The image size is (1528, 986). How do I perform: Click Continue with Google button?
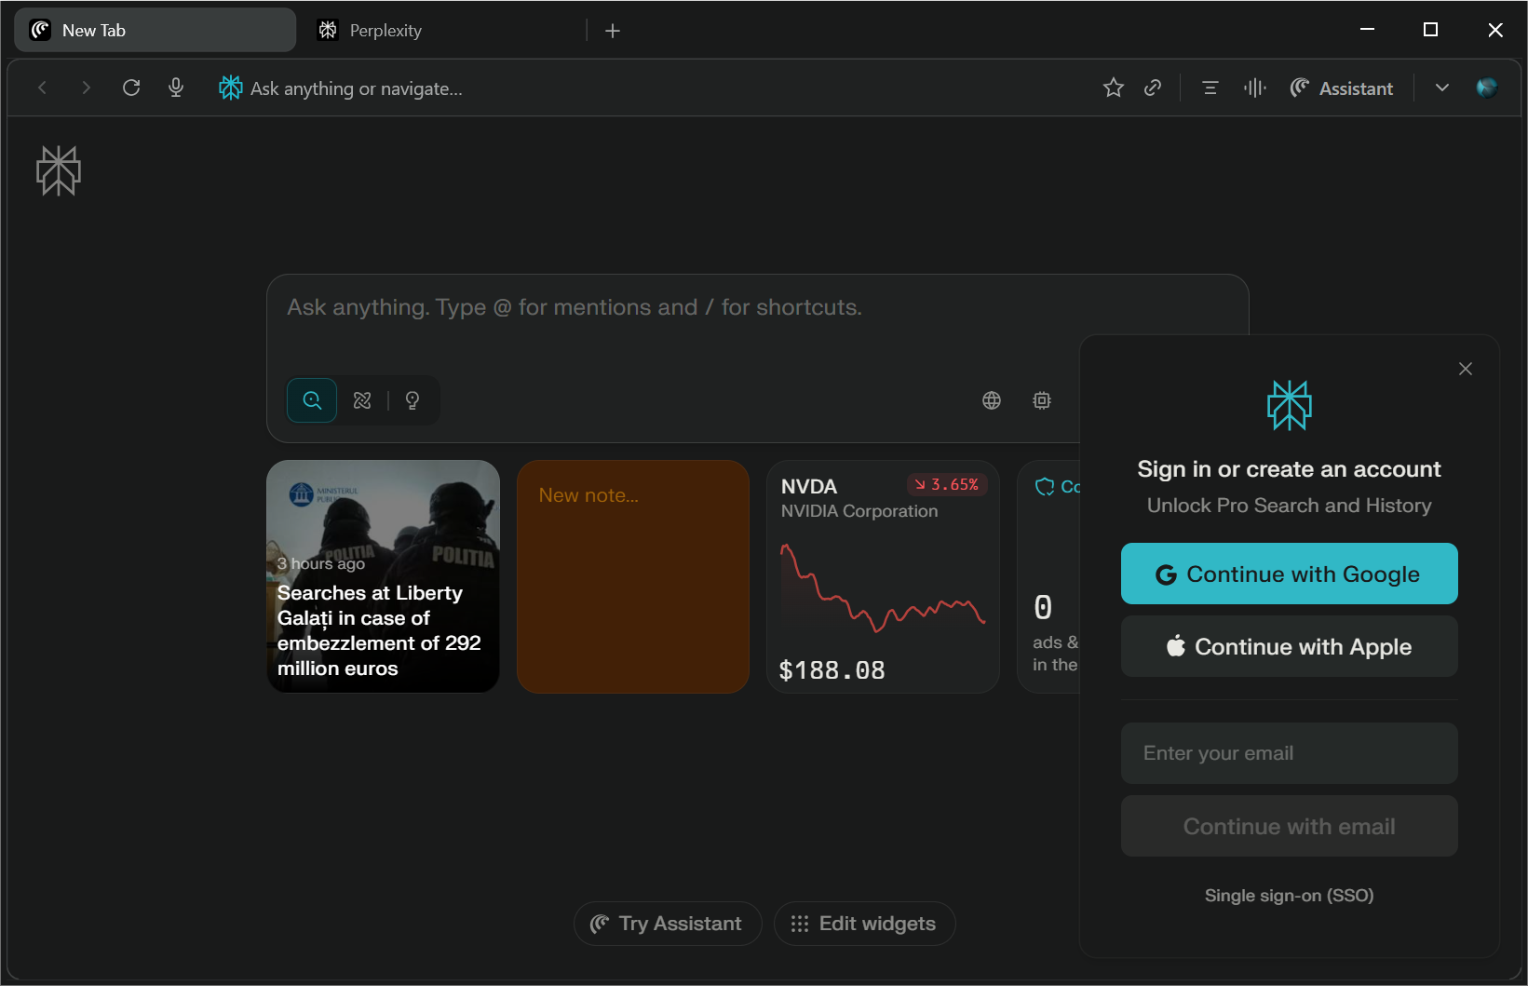click(x=1289, y=574)
